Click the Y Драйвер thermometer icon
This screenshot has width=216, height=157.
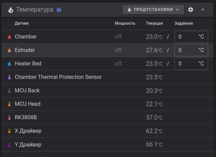pyautogui.click(x=9, y=145)
